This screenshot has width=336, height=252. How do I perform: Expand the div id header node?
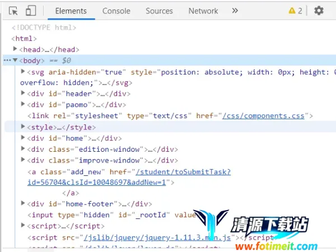point(23,94)
